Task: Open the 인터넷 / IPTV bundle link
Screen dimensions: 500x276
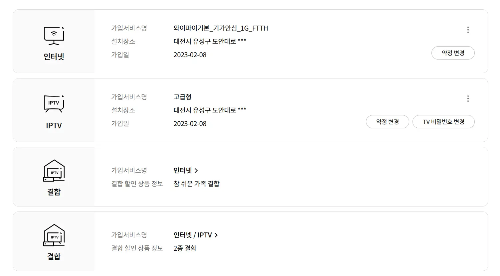Action: pos(193,235)
